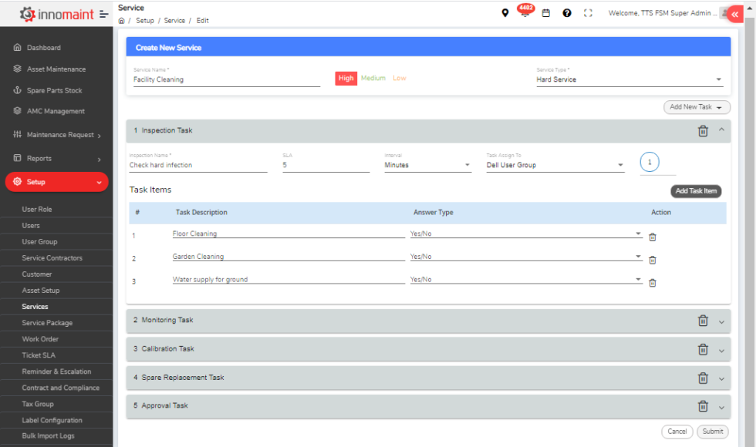Submit the new service form
The width and height of the screenshot is (756, 447).
(x=712, y=432)
